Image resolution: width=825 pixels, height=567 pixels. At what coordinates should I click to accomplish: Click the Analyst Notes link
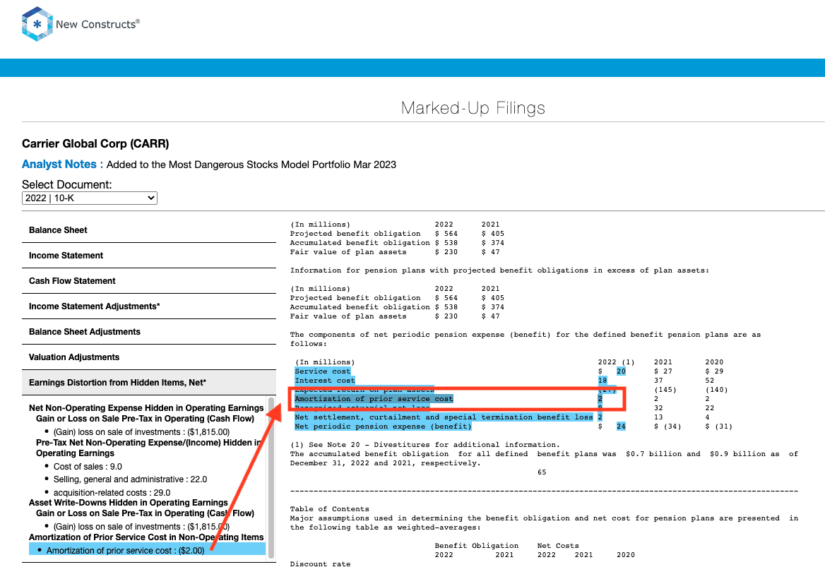[x=62, y=164]
